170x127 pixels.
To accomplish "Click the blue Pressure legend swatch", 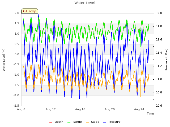I will [105, 122].
